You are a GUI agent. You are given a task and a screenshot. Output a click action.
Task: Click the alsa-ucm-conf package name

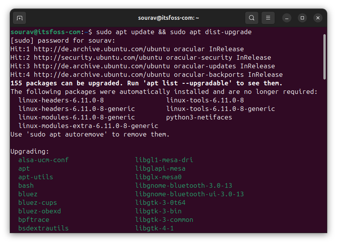click(43, 160)
